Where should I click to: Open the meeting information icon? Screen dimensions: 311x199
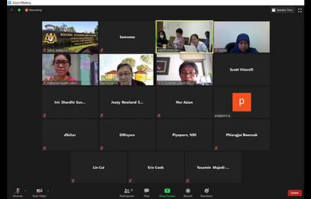pos(12,10)
